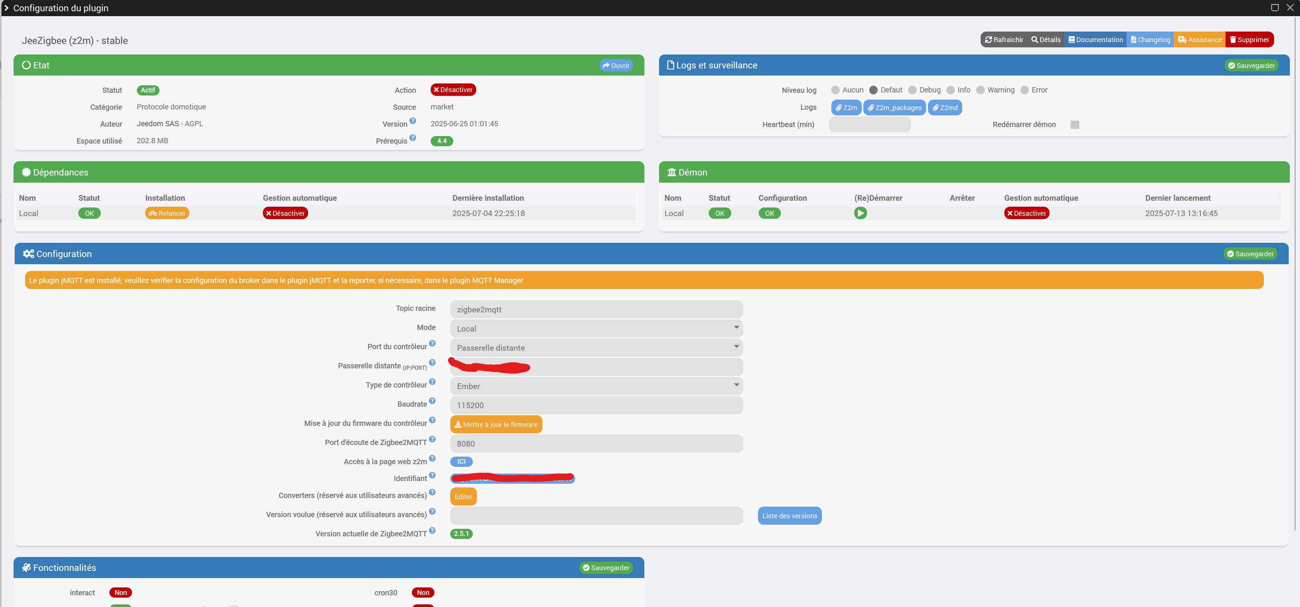Open the Z2md log file

coord(945,108)
